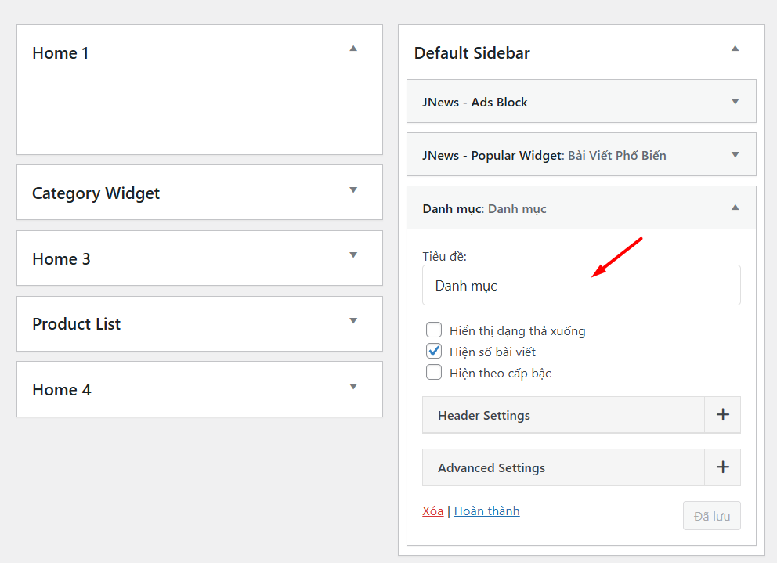Open the Home 3 panel chevron icon

pyautogui.click(x=353, y=258)
